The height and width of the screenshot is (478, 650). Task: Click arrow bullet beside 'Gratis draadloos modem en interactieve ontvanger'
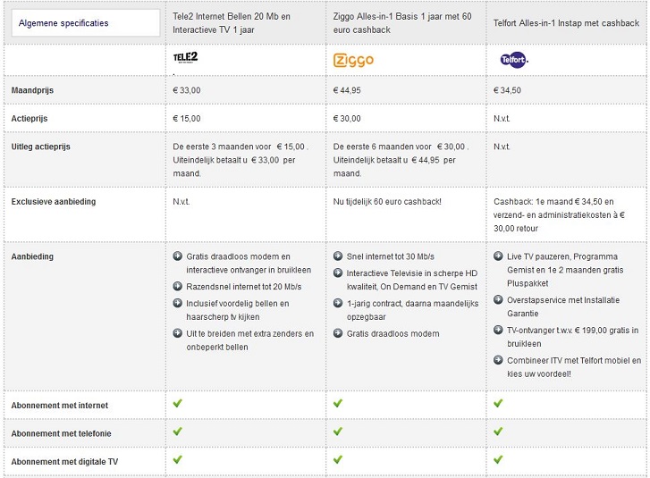tap(177, 256)
